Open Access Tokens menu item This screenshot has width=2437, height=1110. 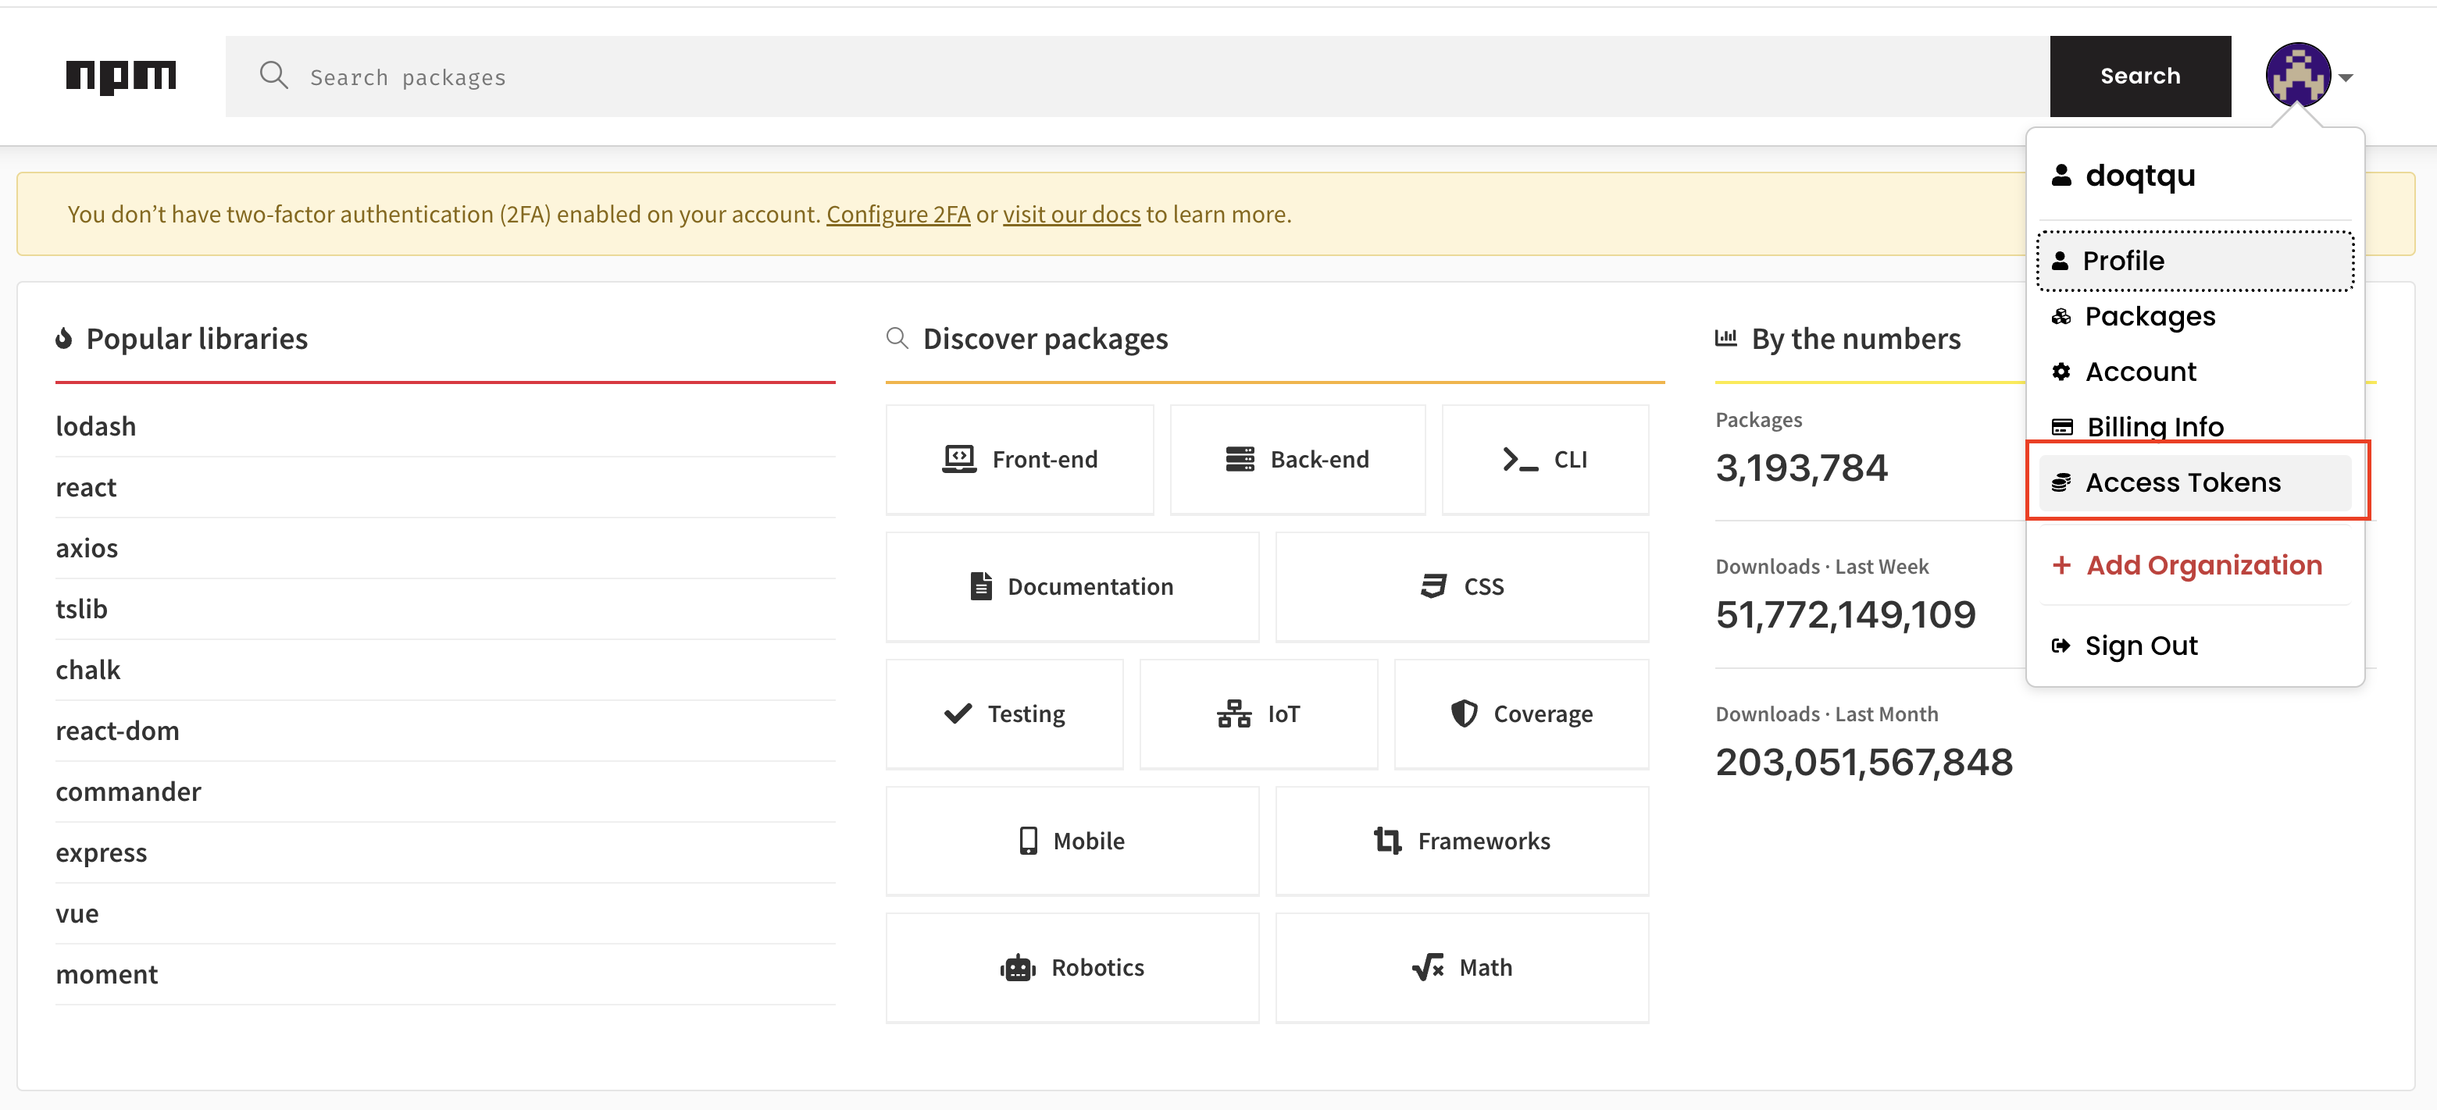click(2182, 482)
